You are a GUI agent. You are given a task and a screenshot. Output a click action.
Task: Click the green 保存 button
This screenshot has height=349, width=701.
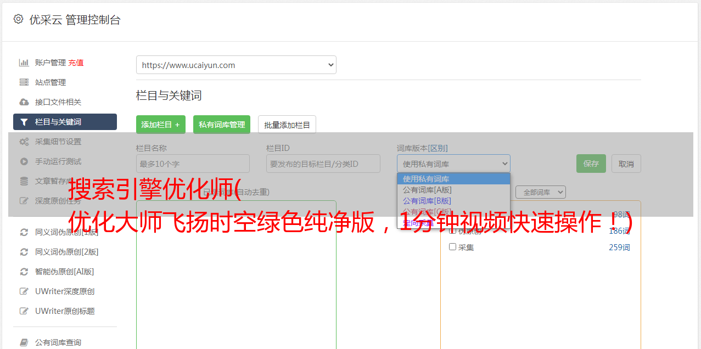point(591,164)
